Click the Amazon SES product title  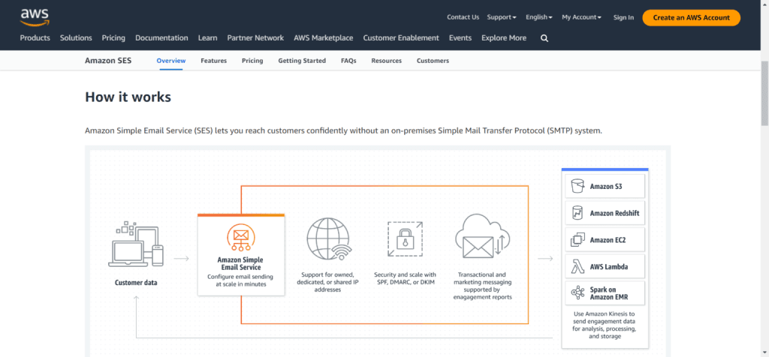108,61
